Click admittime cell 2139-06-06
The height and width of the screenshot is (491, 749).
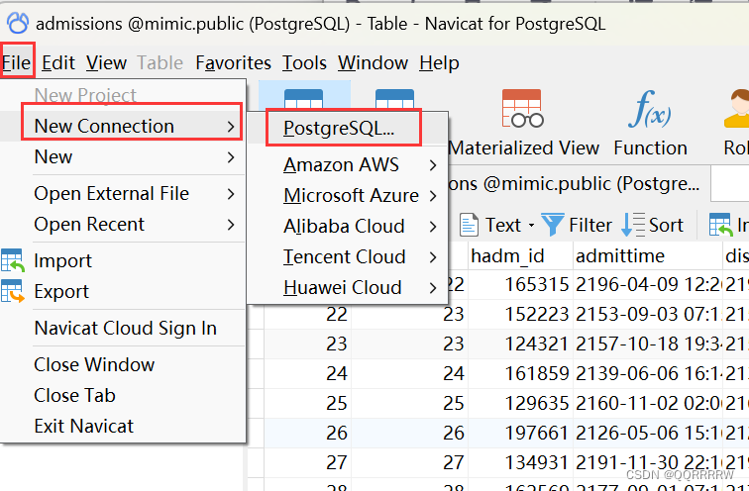click(x=647, y=373)
